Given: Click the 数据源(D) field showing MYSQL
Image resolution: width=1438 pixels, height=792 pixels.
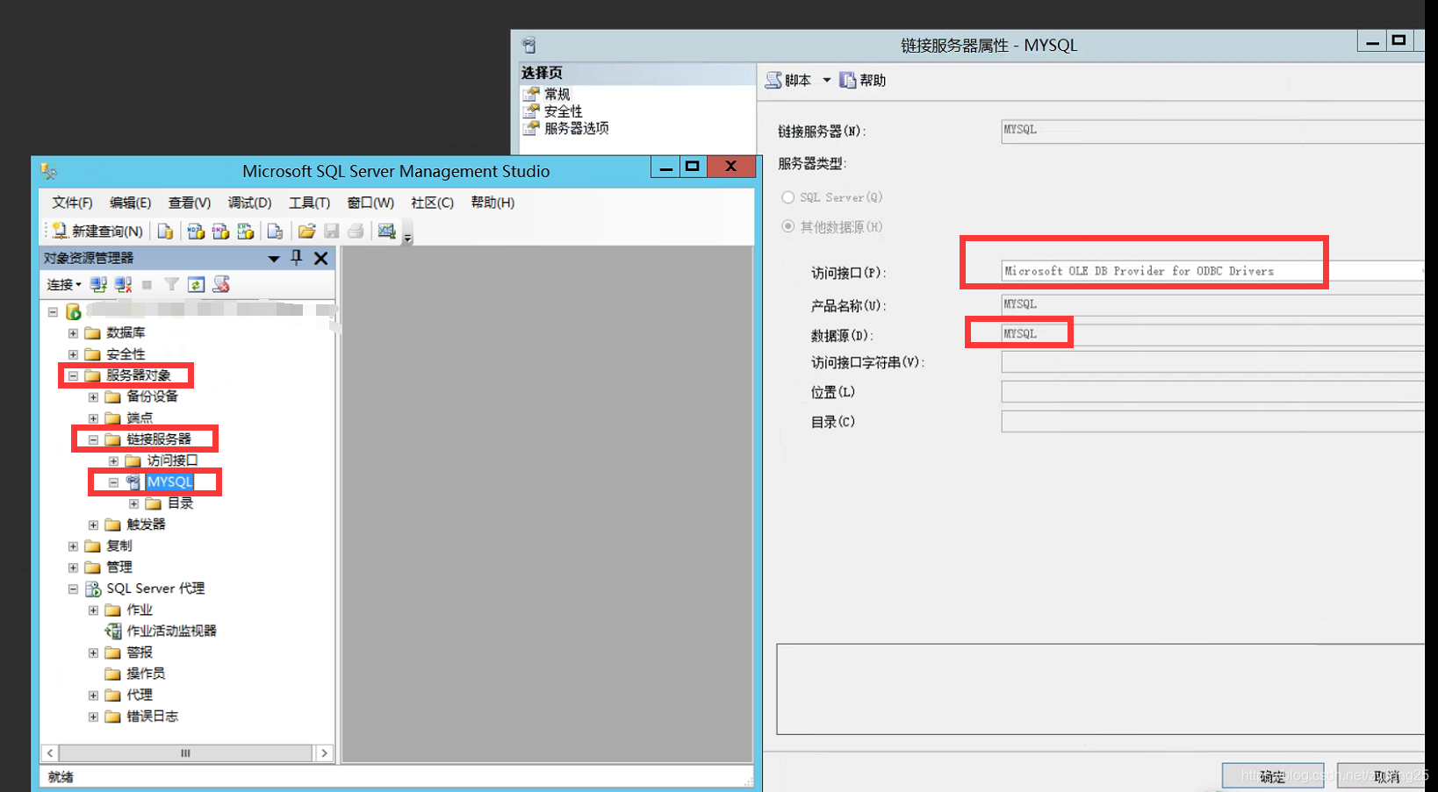Looking at the screenshot, I should (1212, 334).
